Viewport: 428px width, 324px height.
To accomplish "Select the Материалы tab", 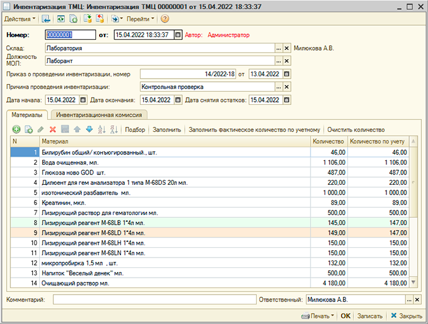I will (x=28, y=114).
